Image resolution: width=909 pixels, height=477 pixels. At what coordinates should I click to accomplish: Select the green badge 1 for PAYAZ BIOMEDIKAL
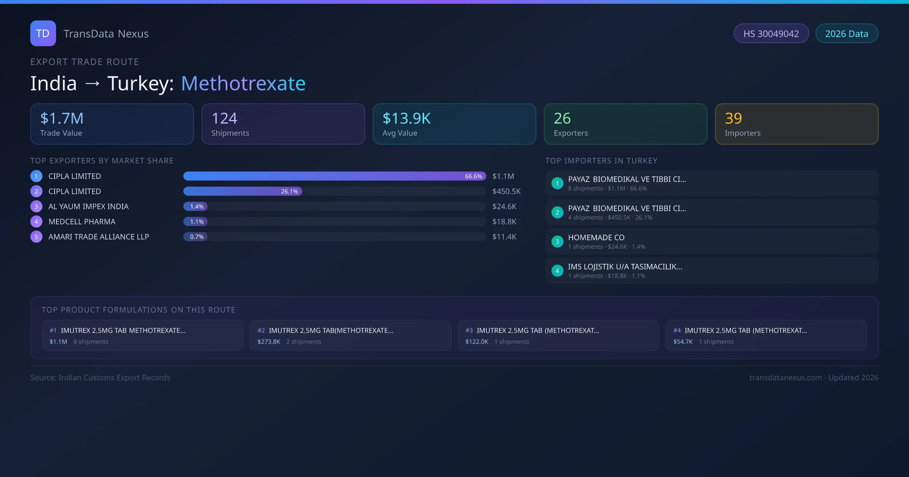tap(557, 183)
